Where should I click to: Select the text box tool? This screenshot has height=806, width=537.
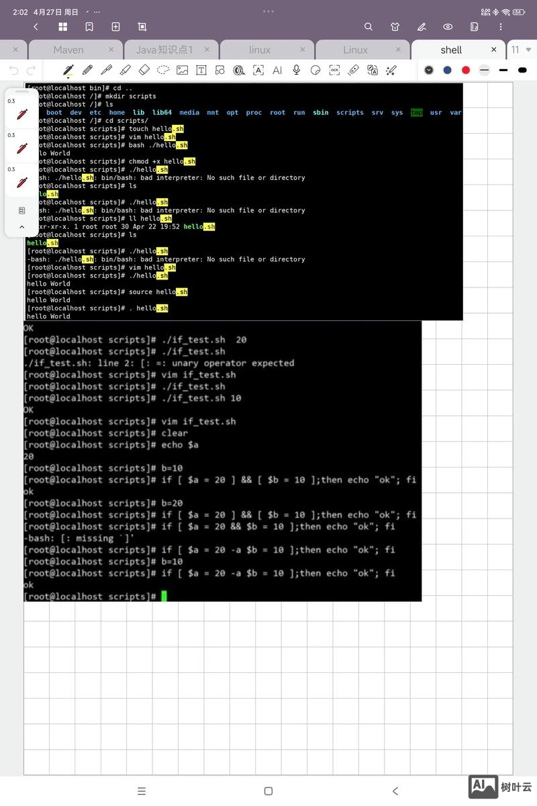(201, 70)
